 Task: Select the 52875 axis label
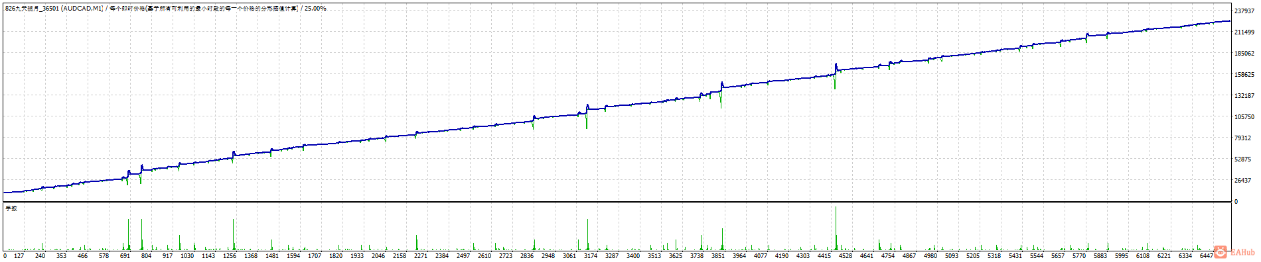tap(1242, 159)
